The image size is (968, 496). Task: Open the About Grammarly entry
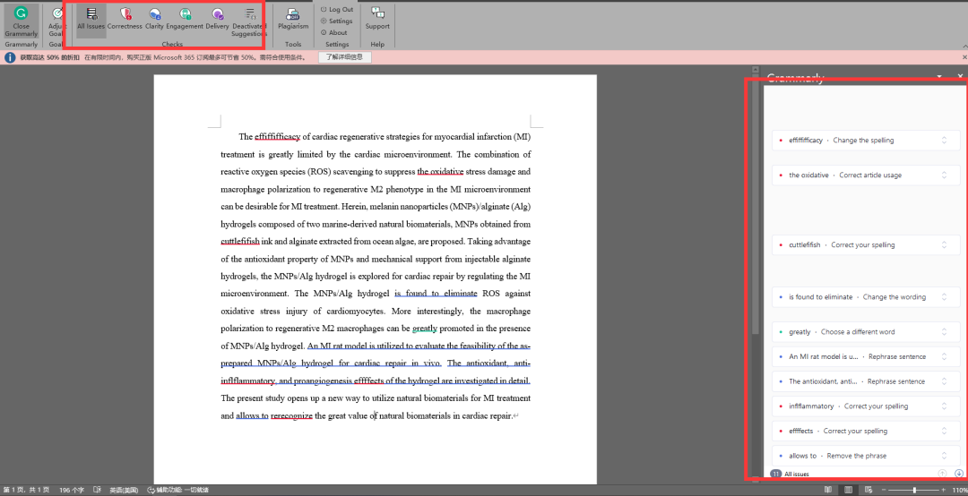click(x=334, y=33)
